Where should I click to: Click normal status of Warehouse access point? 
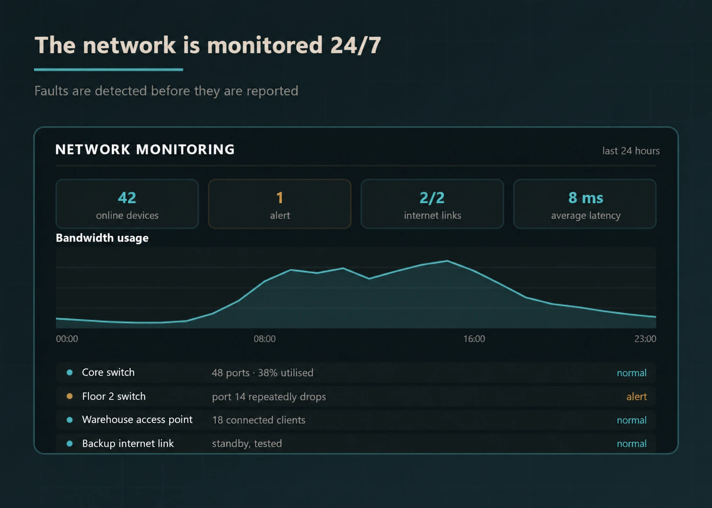631,420
